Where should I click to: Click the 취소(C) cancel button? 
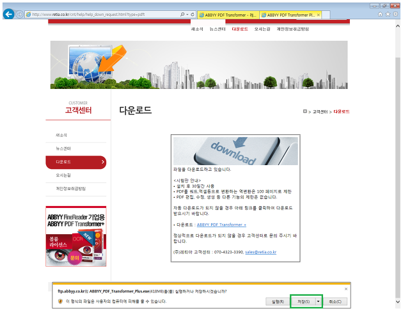(335, 301)
